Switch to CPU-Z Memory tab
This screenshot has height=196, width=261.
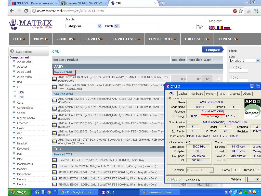coord(211,94)
